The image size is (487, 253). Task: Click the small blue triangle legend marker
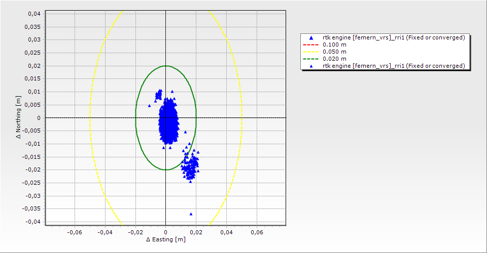(x=311, y=66)
